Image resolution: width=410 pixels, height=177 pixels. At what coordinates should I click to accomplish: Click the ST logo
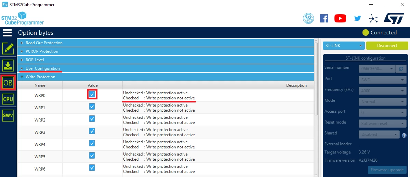click(x=394, y=18)
